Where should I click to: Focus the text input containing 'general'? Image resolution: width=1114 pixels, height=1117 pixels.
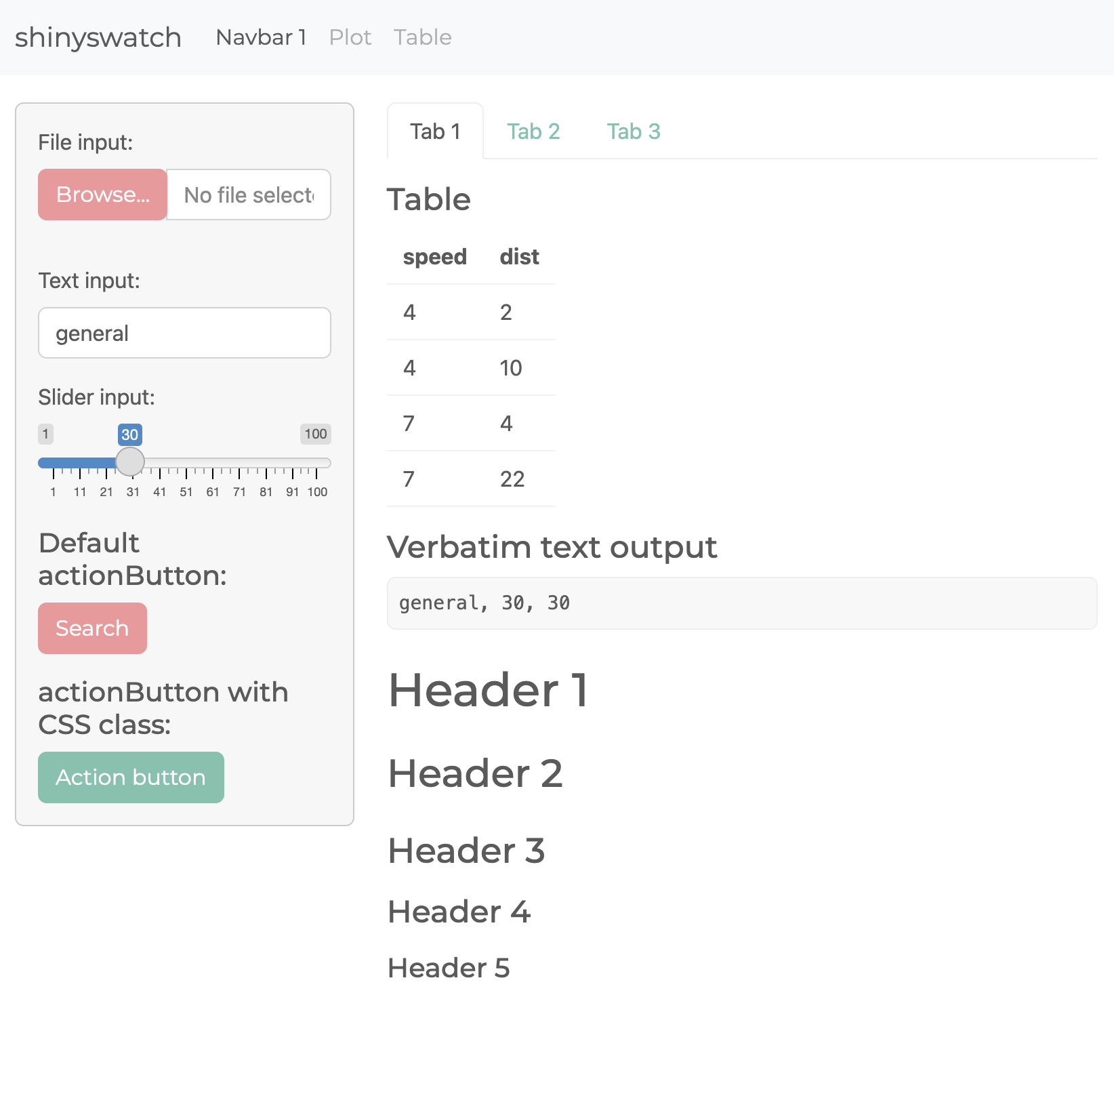click(x=184, y=333)
